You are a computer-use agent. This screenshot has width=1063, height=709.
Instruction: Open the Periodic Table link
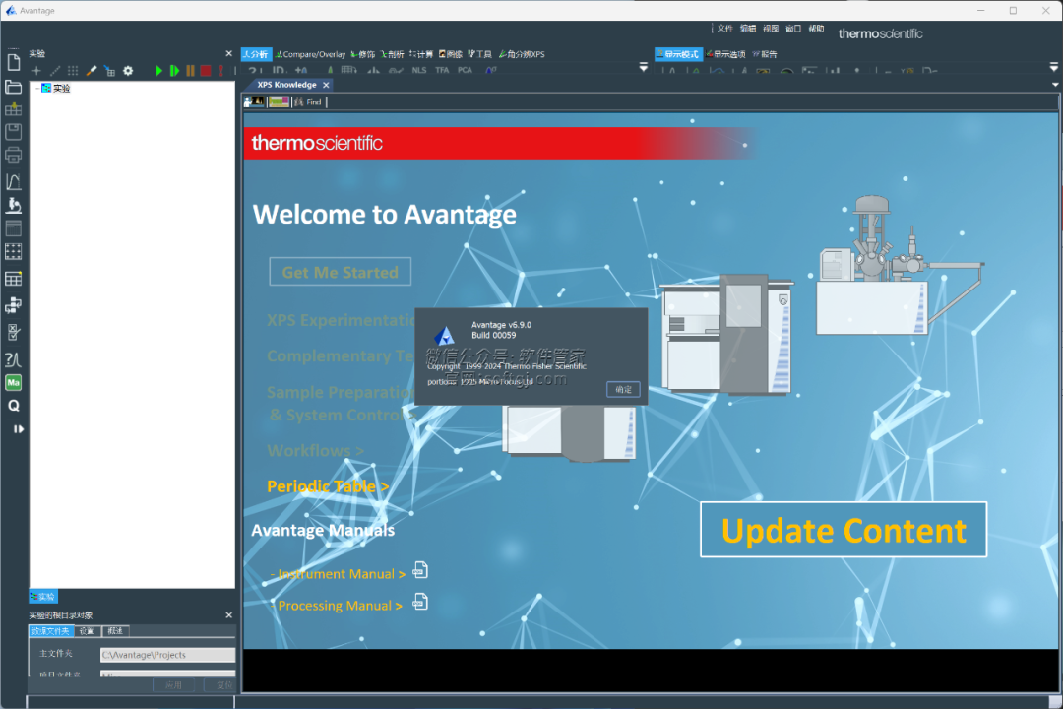tap(328, 486)
